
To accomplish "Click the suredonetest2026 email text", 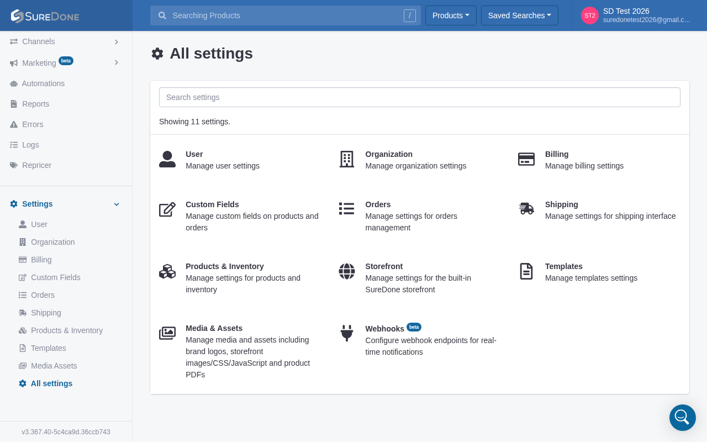I will tap(647, 20).
